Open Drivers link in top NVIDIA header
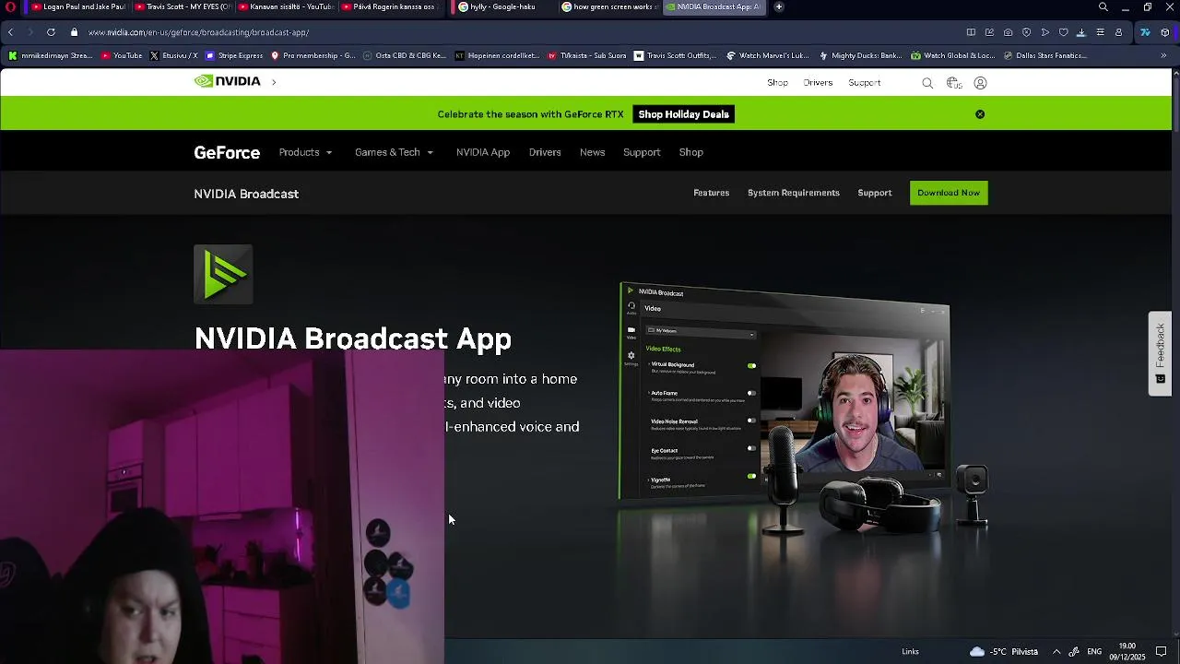Image resolution: width=1180 pixels, height=664 pixels. [818, 83]
